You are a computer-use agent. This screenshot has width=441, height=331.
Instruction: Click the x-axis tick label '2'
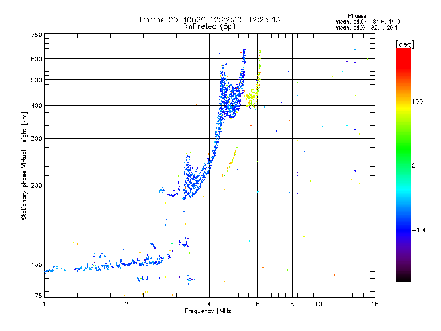(x=127, y=304)
